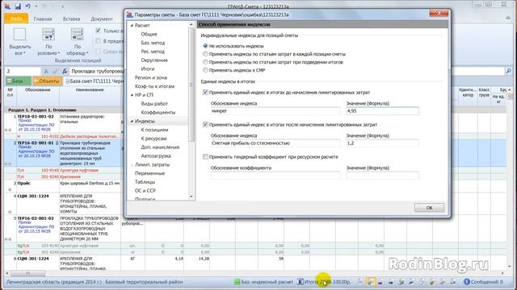The height and width of the screenshot is (290, 517).
Task: Switch to the Документ ribbon tab
Action: (102, 19)
